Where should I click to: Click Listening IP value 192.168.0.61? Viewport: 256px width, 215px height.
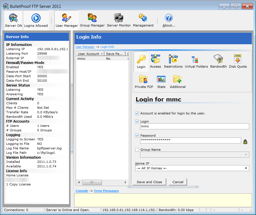pyautogui.click(x=52, y=49)
